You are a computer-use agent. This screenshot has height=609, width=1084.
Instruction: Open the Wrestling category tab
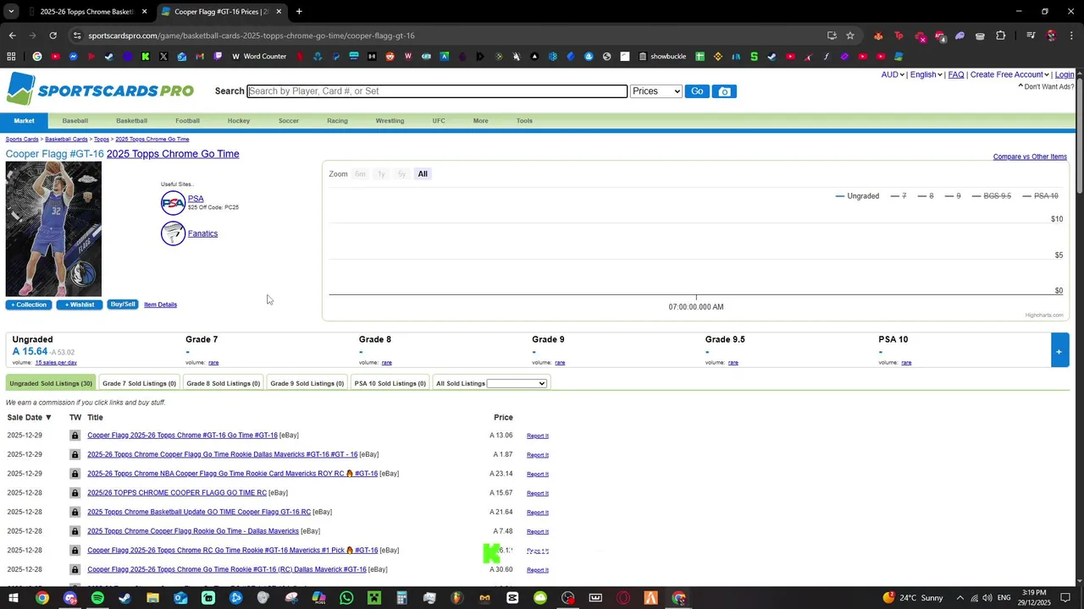coord(390,121)
